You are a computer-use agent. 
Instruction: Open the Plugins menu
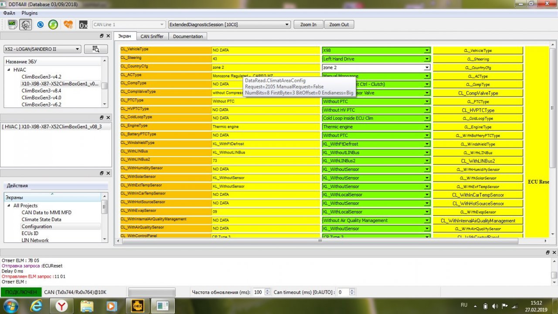click(30, 13)
